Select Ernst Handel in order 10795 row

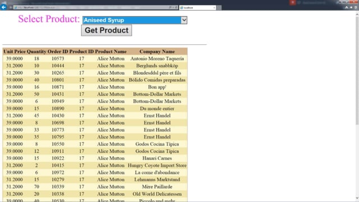(157, 137)
